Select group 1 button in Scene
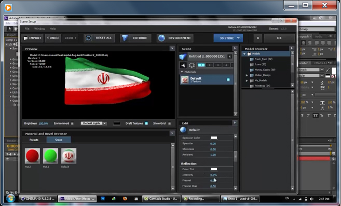Screen dimensions: 341x206 [201, 65]
